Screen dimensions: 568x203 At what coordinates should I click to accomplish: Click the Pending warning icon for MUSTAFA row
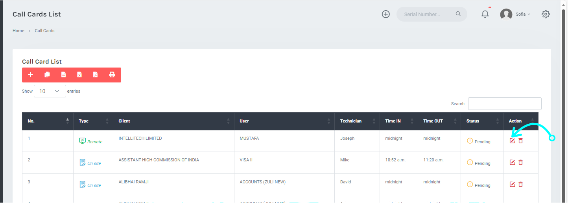tap(470, 141)
